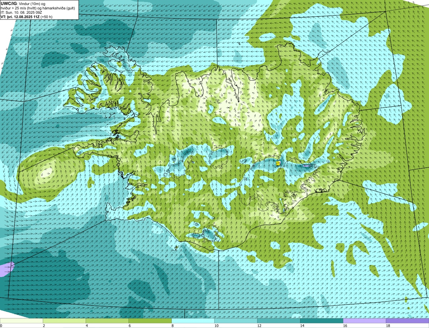
Task: Click the '0' scale label
Action: (x=1, y=326)
